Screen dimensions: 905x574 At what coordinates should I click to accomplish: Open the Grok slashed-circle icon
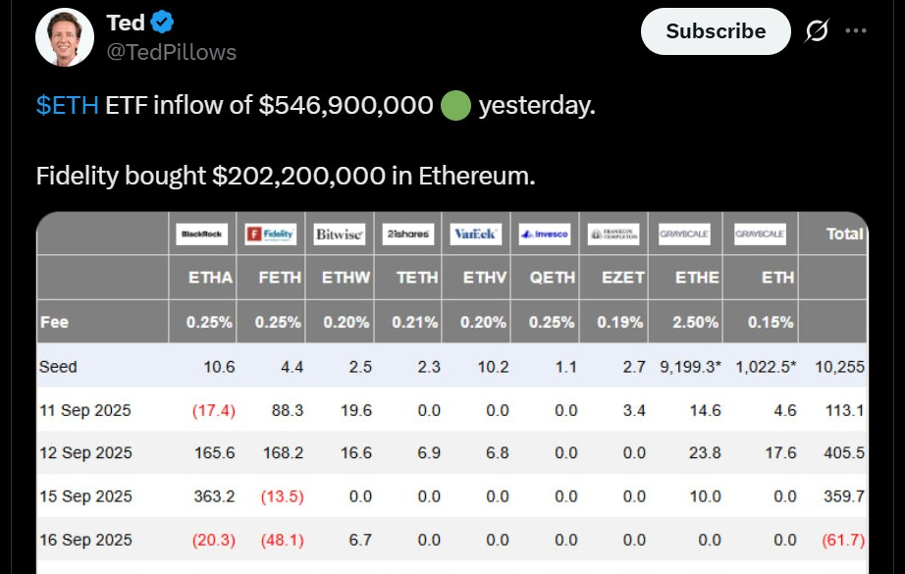(x=816, y=31)
